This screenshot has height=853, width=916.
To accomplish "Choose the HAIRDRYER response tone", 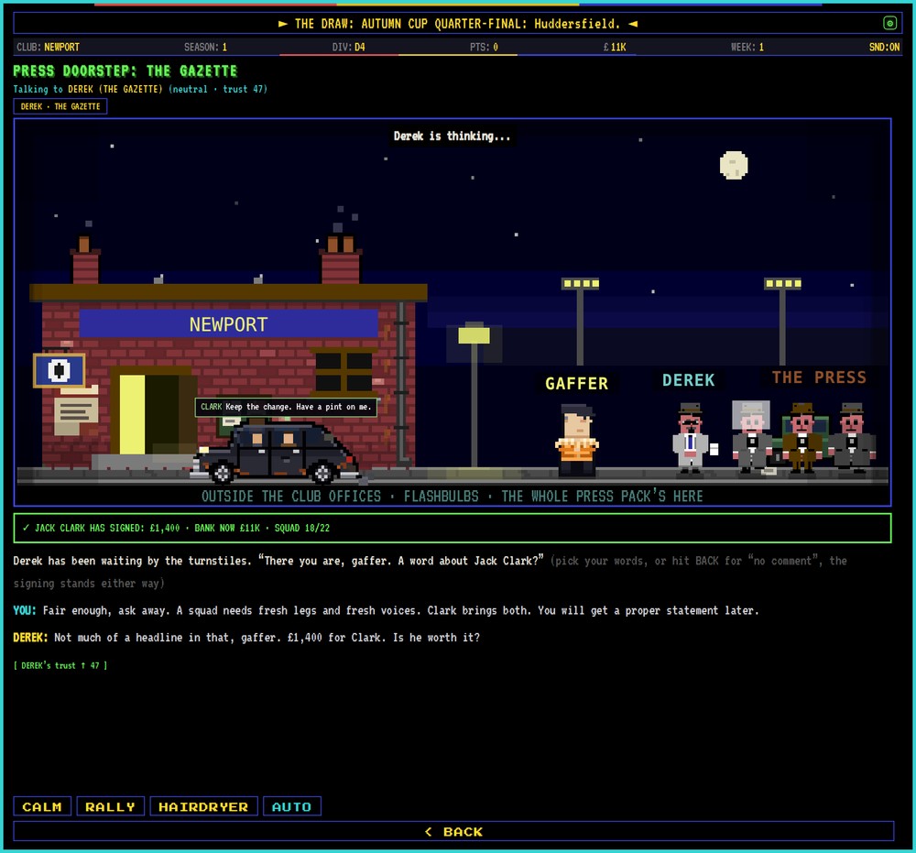I will pos(204,806).
